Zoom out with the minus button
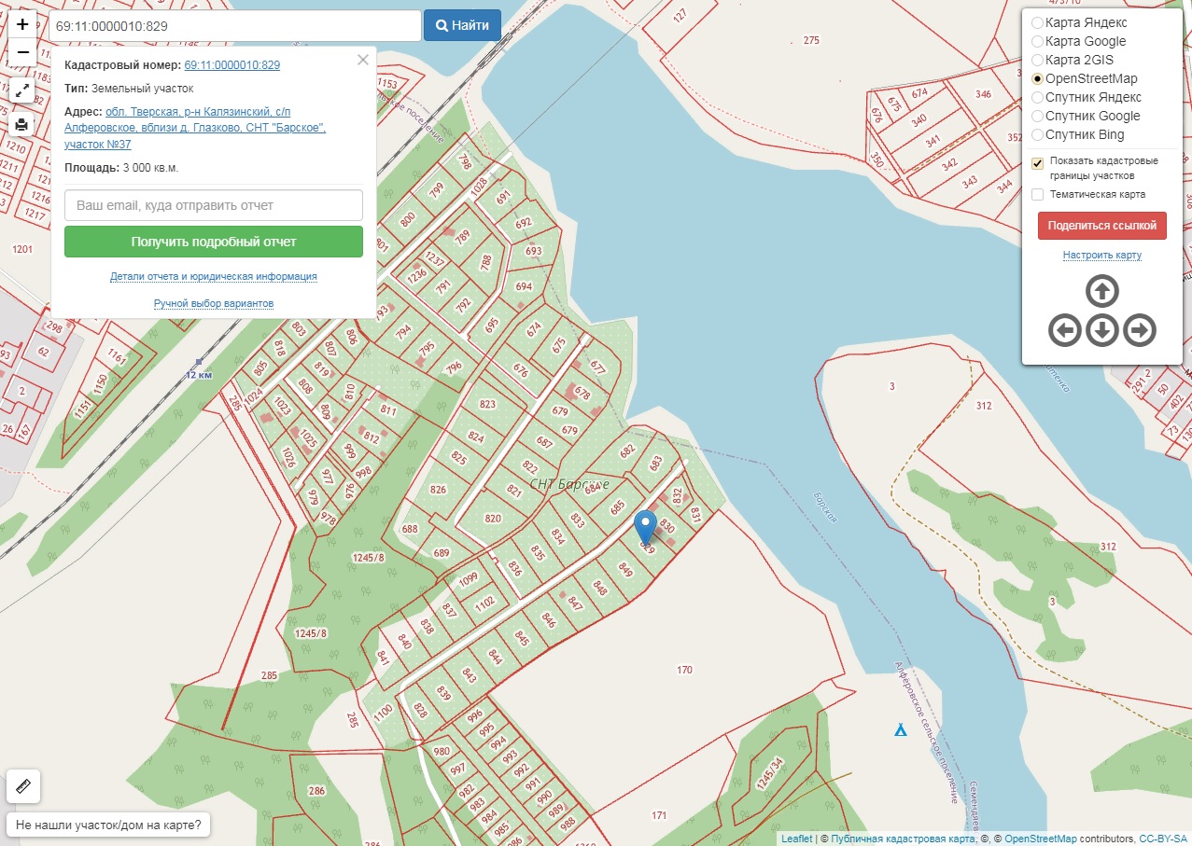Viewport: 1192px width, 846px height. pos(22,52)
